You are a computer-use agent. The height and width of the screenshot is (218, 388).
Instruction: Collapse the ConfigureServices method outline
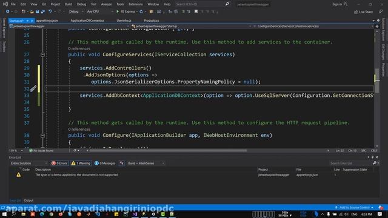point(42,54)
